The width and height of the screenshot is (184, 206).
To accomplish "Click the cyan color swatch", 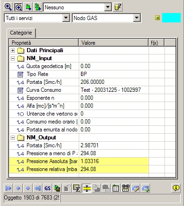I will coord(171,18).
